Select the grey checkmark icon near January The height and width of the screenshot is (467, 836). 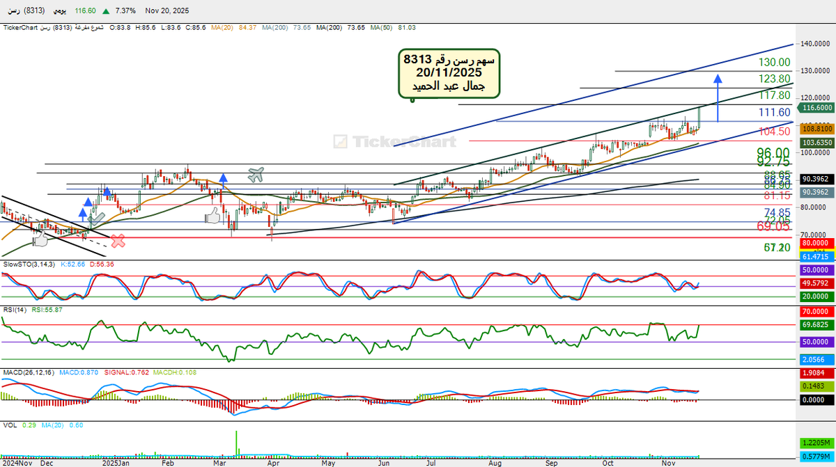click(97, 218)
